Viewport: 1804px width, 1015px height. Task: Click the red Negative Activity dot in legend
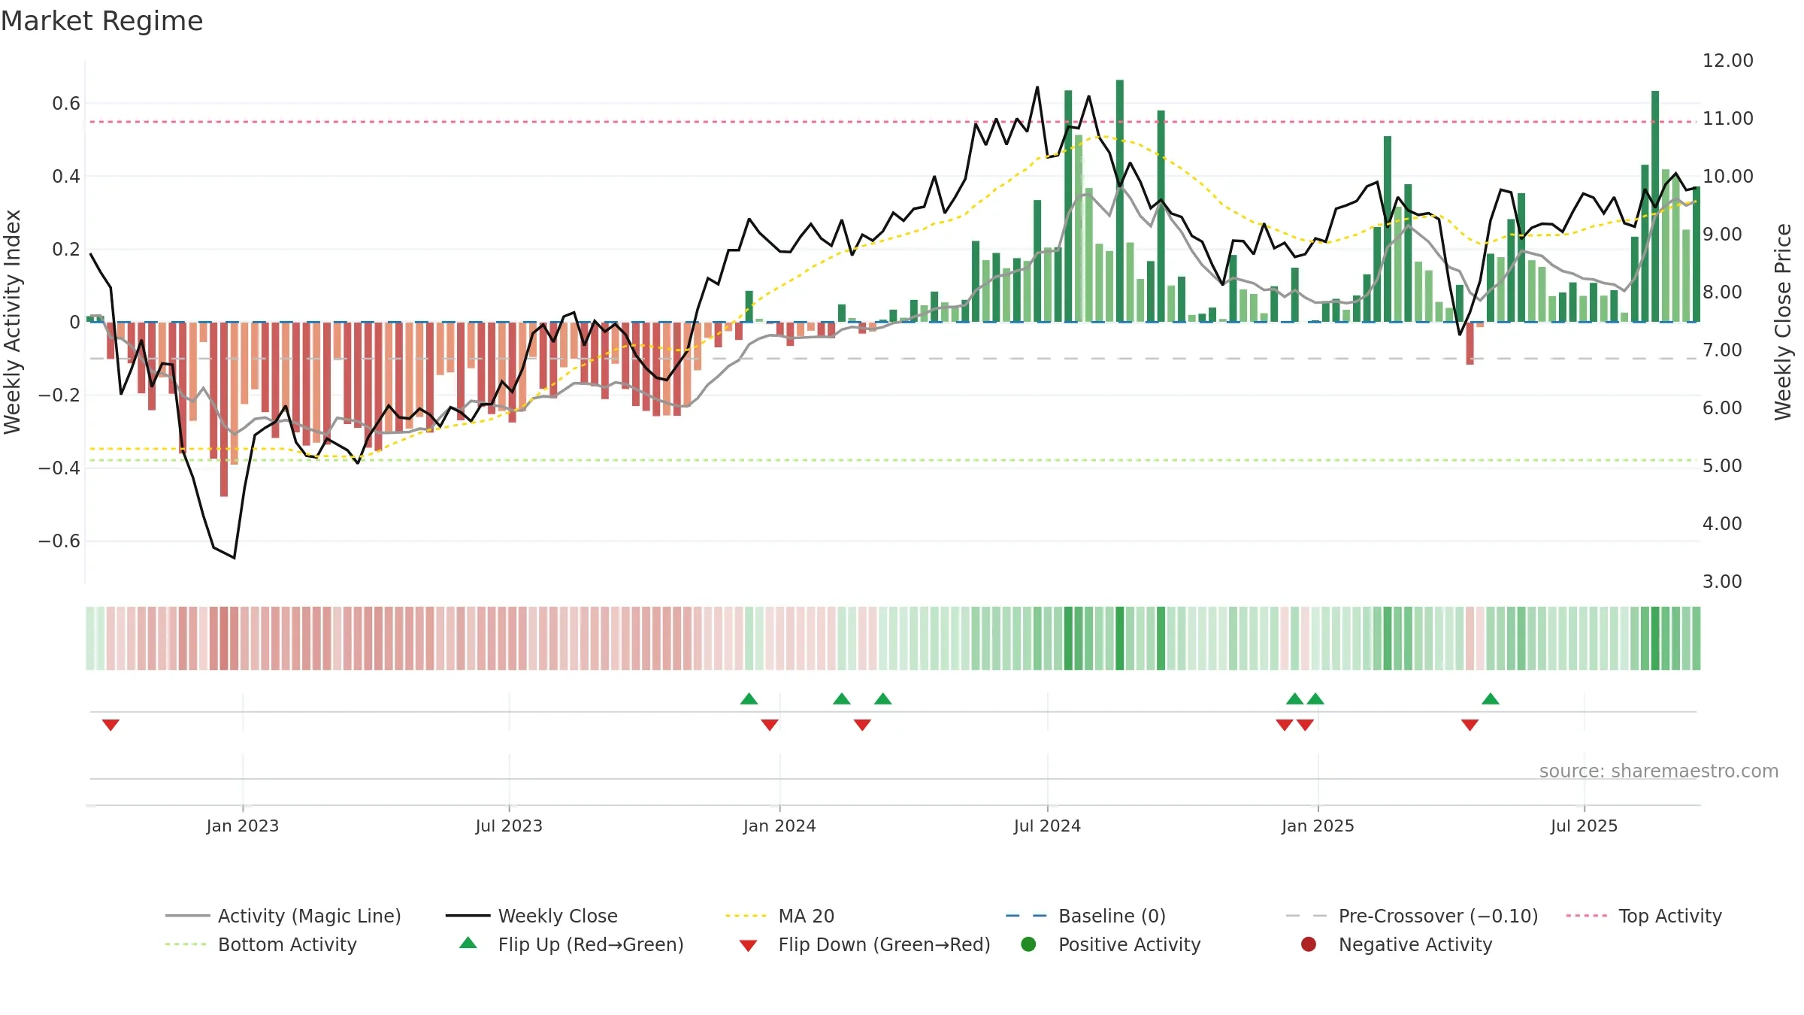click(x=1309, y=944)
